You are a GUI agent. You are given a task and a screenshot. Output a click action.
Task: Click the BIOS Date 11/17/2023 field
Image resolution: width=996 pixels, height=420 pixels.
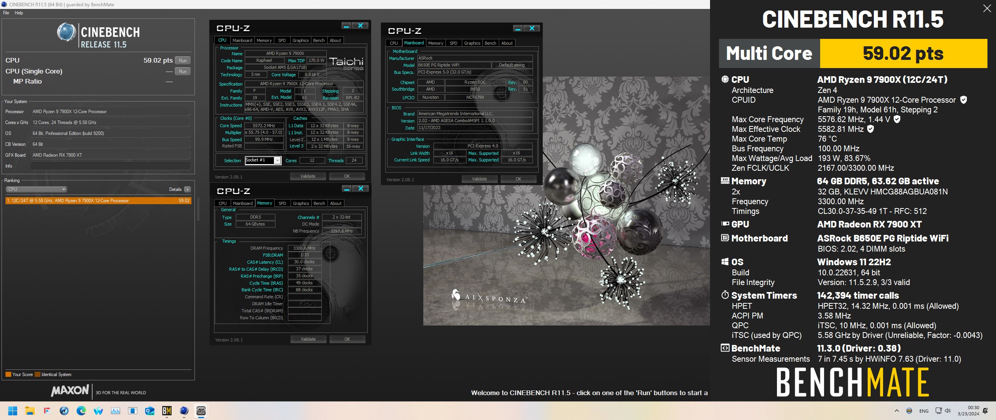coord(475,128)
